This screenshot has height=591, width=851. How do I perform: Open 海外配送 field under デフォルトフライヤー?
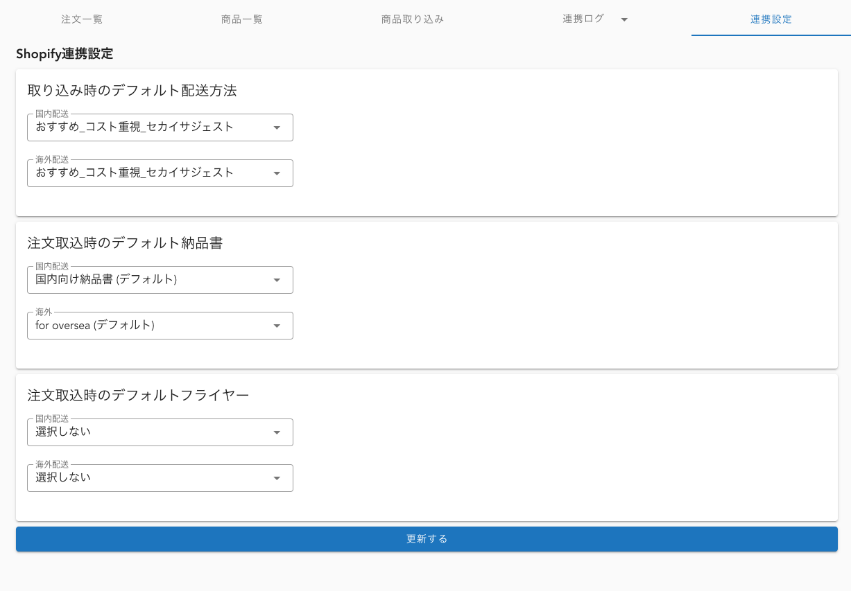click(149, 478)
